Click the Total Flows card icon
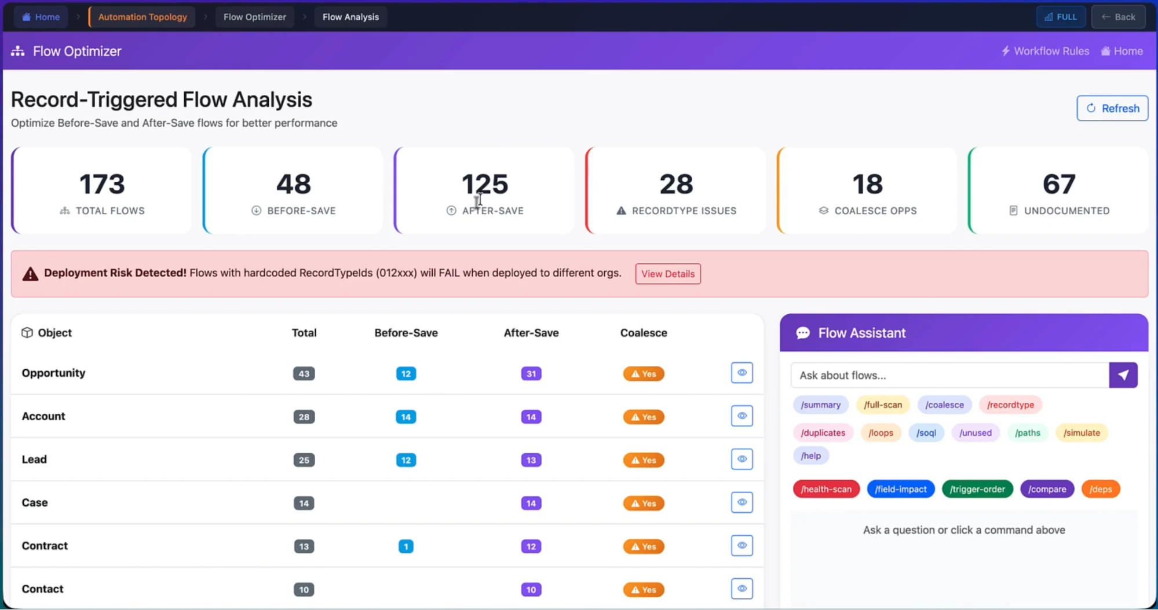The image size is (1158, 610). pos(65,211)
